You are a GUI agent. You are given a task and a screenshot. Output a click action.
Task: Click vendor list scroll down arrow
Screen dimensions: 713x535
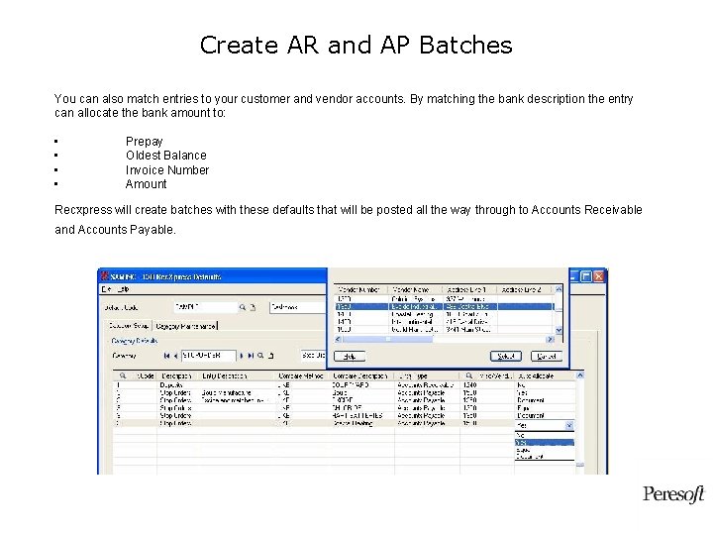click(559, 330)
